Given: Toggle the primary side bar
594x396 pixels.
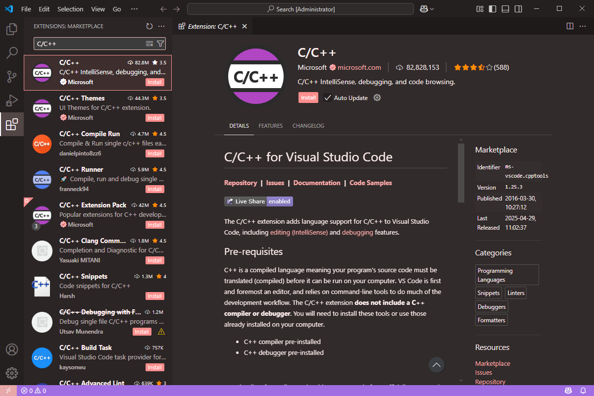Looking at the screenshot, I should click(x=493, y=9).
